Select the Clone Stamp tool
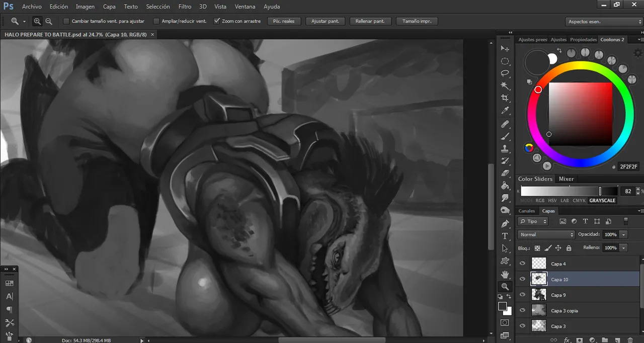Image resolution: width=644 pixels, height=343 pixels. (x=505, y=149)
